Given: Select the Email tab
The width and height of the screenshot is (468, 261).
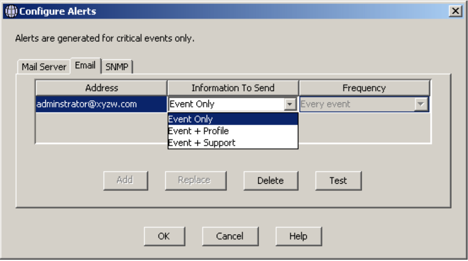Looking at the screenshot, I should click(x=85, y=65).
